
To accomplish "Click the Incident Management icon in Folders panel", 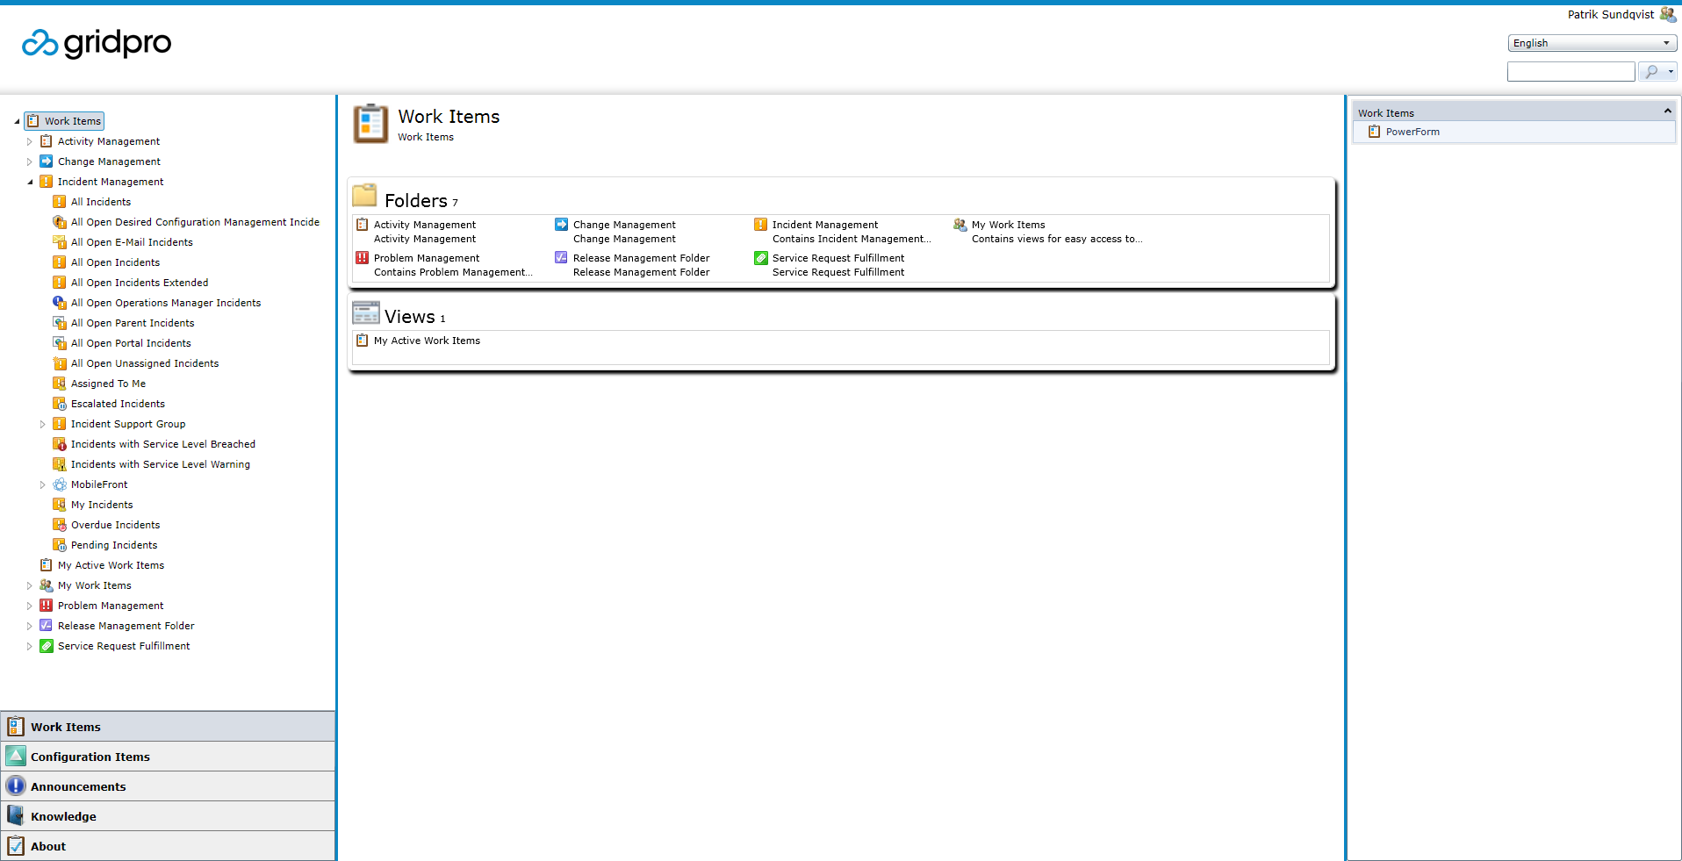I will point(761,225).
